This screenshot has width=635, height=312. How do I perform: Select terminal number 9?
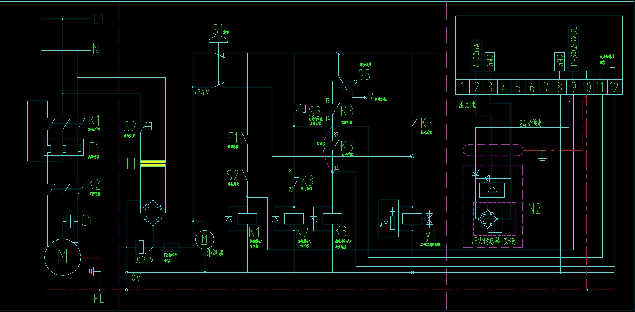click(x=573, y=87)
